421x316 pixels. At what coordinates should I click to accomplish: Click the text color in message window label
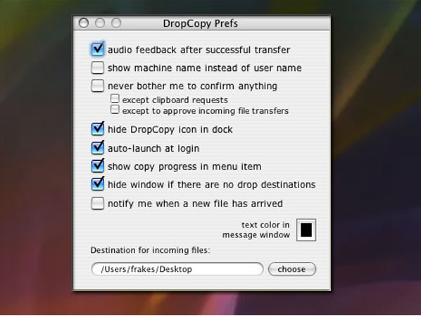coord(256,230)
